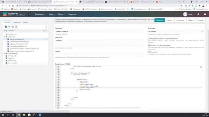The width and height of the screenshot is (209, 117).
Task: Select Графический дизайн (11) in tree
Action: pos(18,46)
